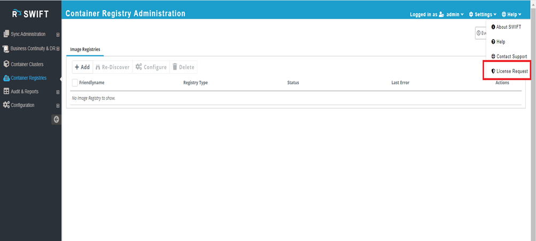The image size is (536, 241).
Task: Toggle the Help dropdown in header
Action: [511, 14]
